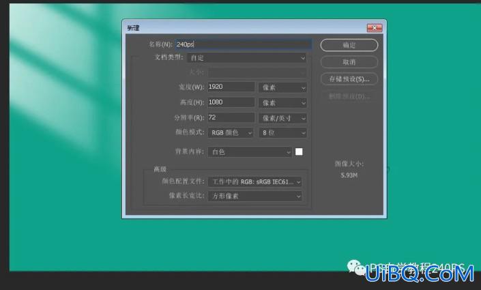This screenshot has width=481, height=290.
Task: Click the white background color swatch
Action: pyautogui.click(x=299, y=152)
